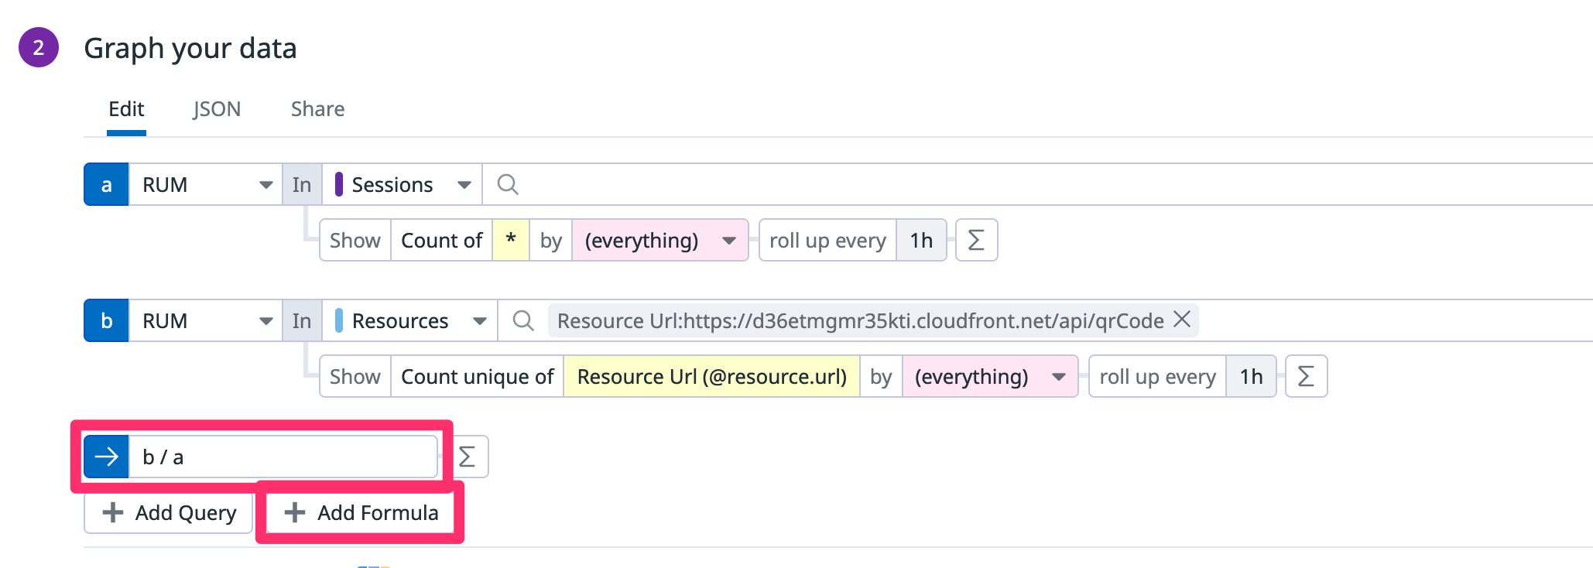This screenshot has height=568, width=1593.
Task: Expand the Resources event type dropdown
Action: click(410, 321)
